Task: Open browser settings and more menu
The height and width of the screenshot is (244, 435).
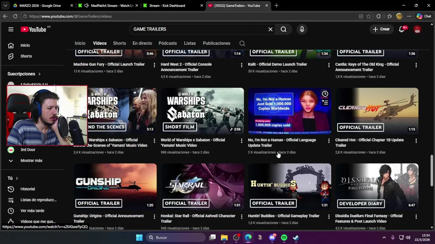Action: [409, 16]
